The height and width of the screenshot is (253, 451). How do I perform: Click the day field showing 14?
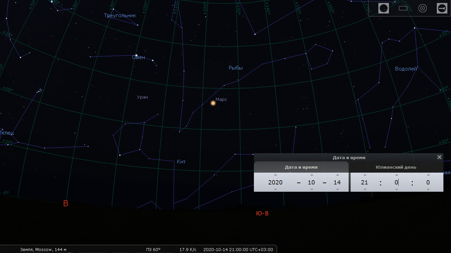pos(337,182)
